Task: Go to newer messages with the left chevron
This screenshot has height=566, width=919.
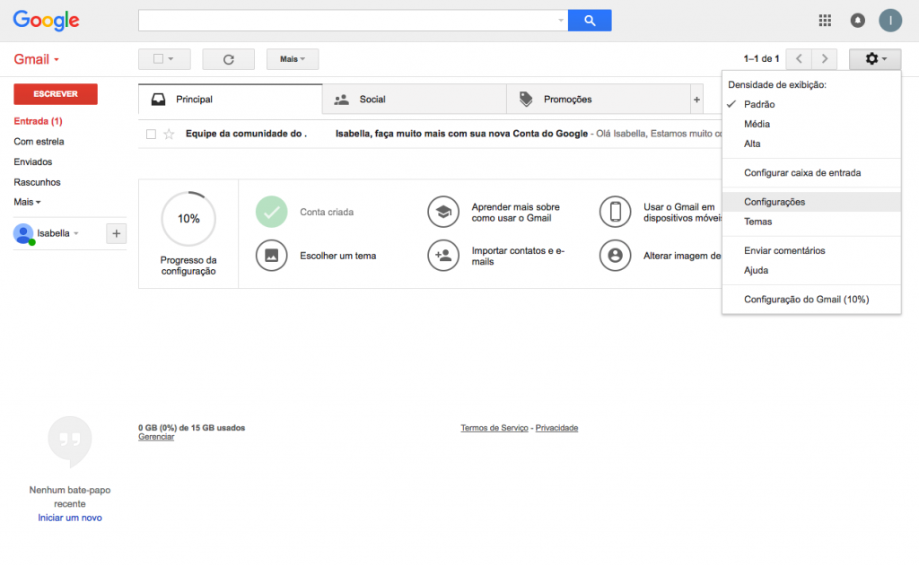Action: [799, 59]
